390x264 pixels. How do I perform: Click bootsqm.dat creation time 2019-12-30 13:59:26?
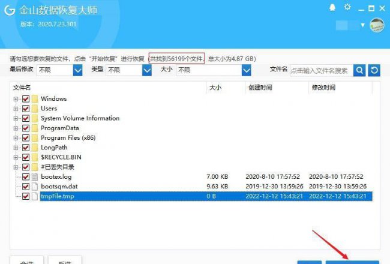[x=274, y=187]
